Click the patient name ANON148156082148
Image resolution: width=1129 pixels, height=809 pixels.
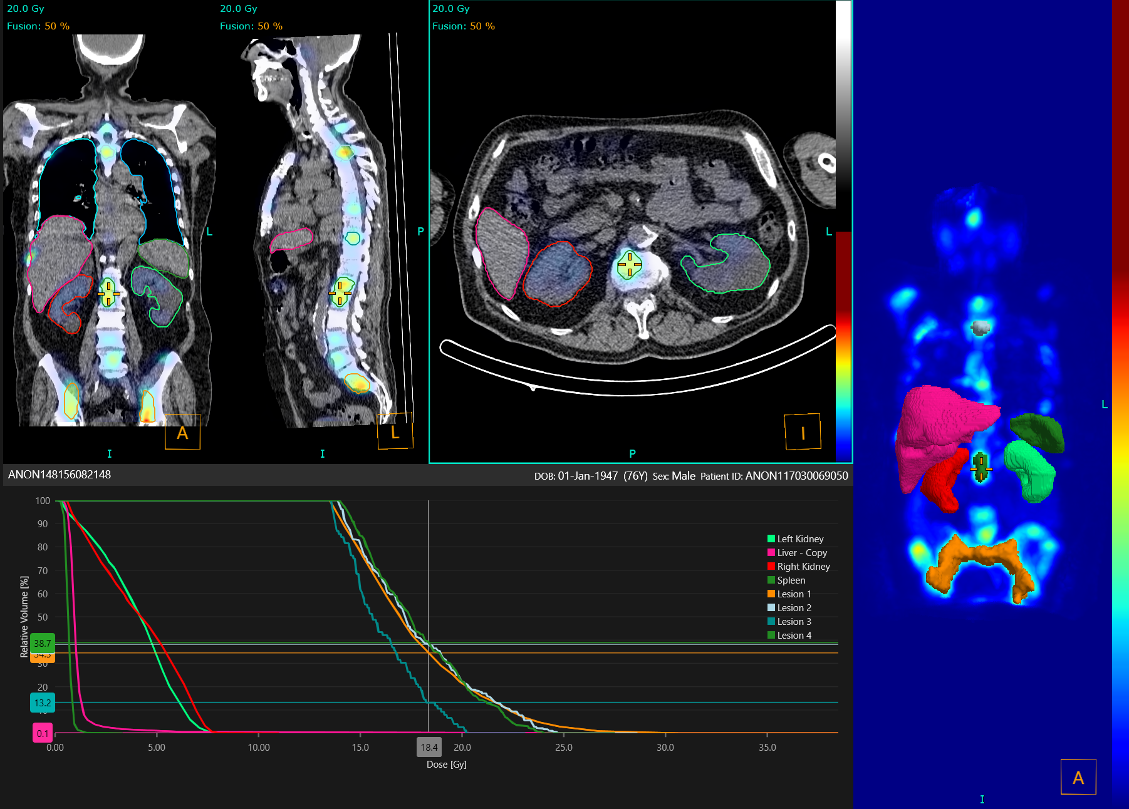(58, 475)
